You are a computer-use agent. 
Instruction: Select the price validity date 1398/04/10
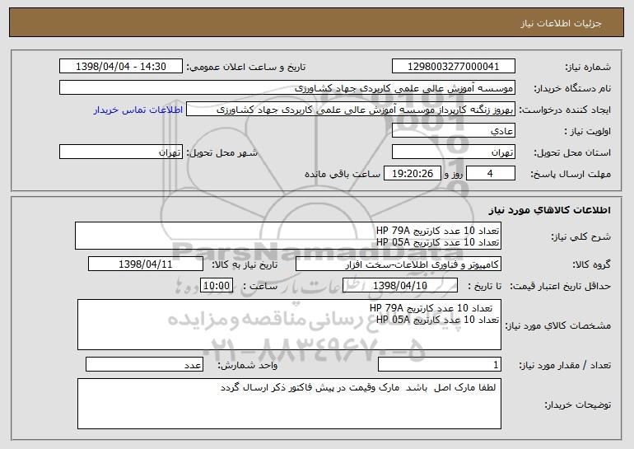400,286
